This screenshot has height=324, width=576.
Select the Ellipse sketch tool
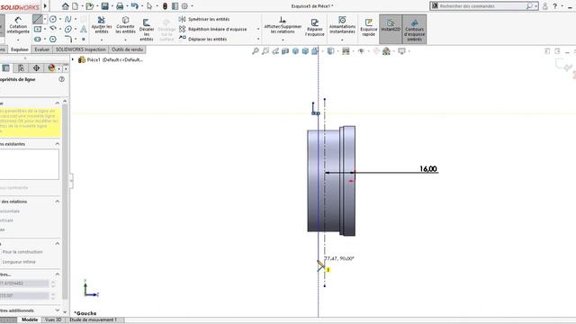coord(68,29)
